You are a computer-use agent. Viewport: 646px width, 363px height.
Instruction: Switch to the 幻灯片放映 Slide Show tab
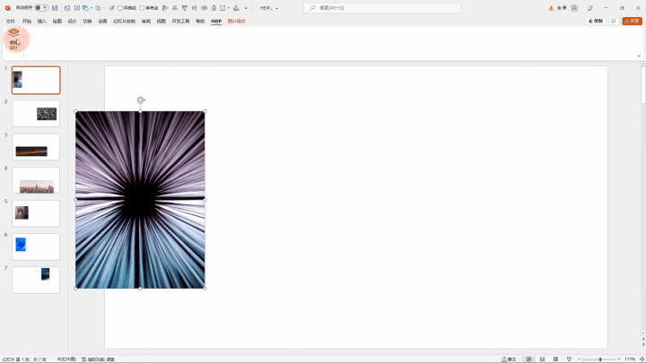(125, 21)
